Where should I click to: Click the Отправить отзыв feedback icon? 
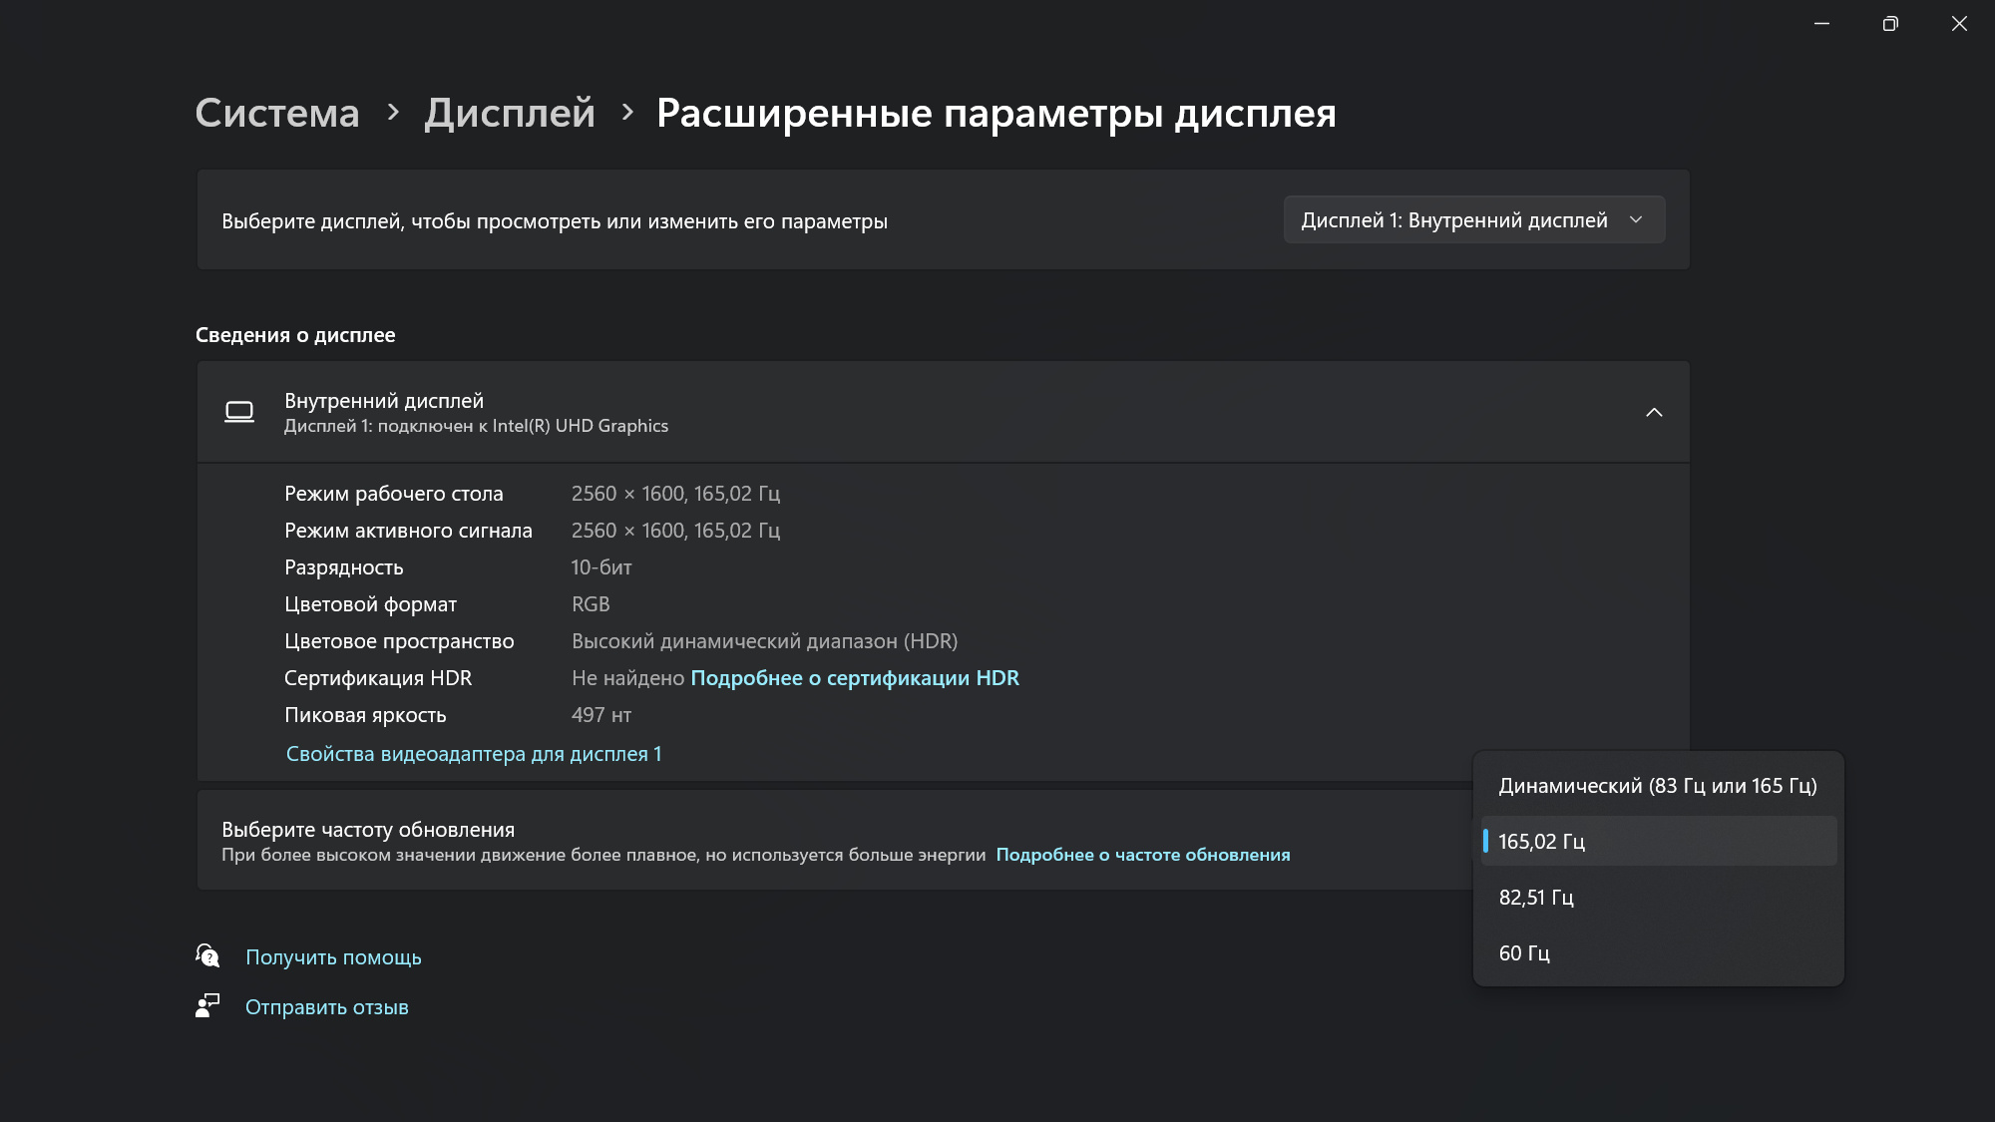[x=207, y=1006]
